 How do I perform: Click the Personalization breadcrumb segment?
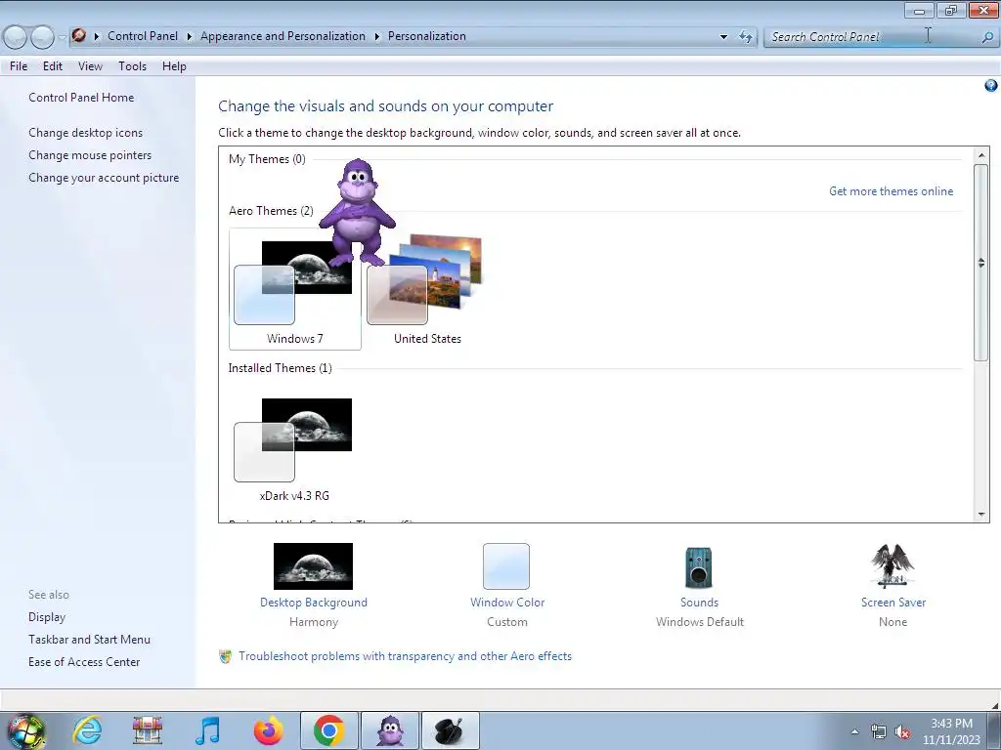tap(426, 36)
